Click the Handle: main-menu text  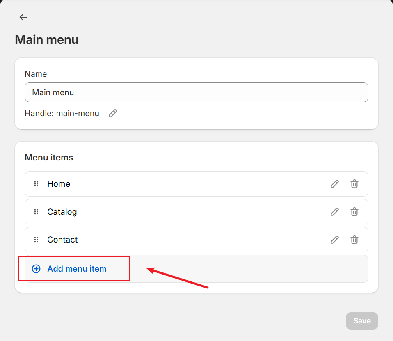[62, 113]
